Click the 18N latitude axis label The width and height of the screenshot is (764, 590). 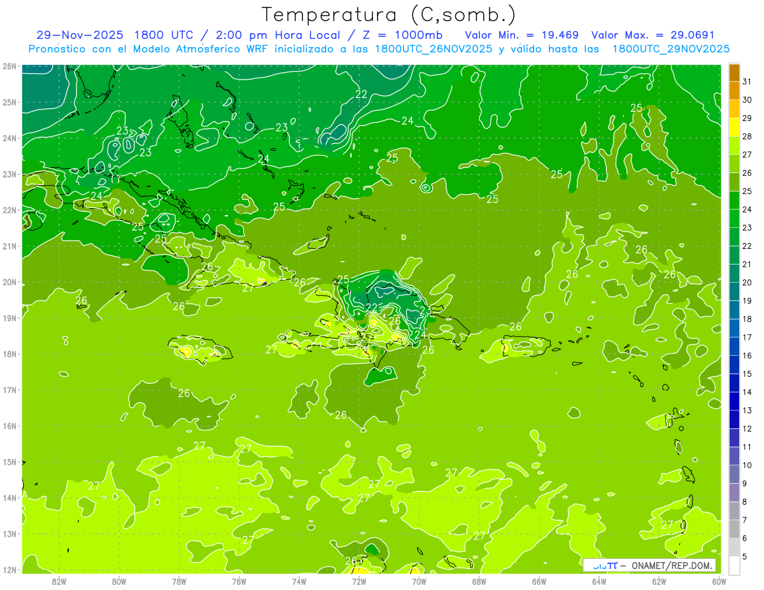9,354
